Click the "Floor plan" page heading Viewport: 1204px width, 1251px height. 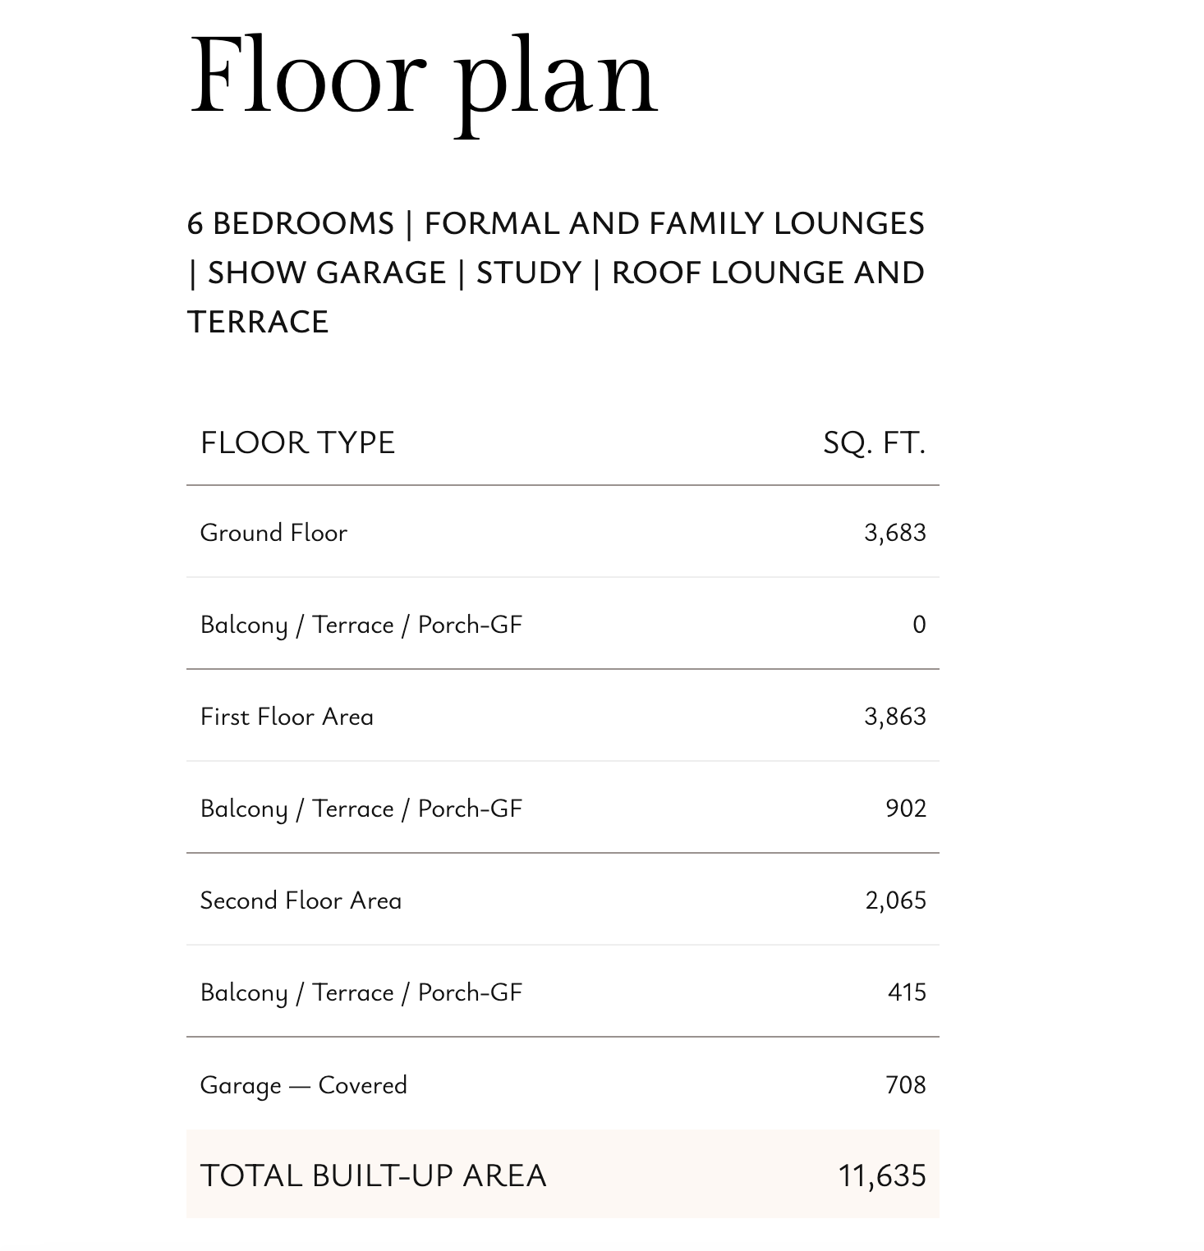(423, 76)
